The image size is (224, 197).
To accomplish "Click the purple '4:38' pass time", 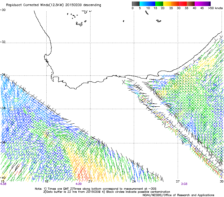I will click(x=3, y=184).
